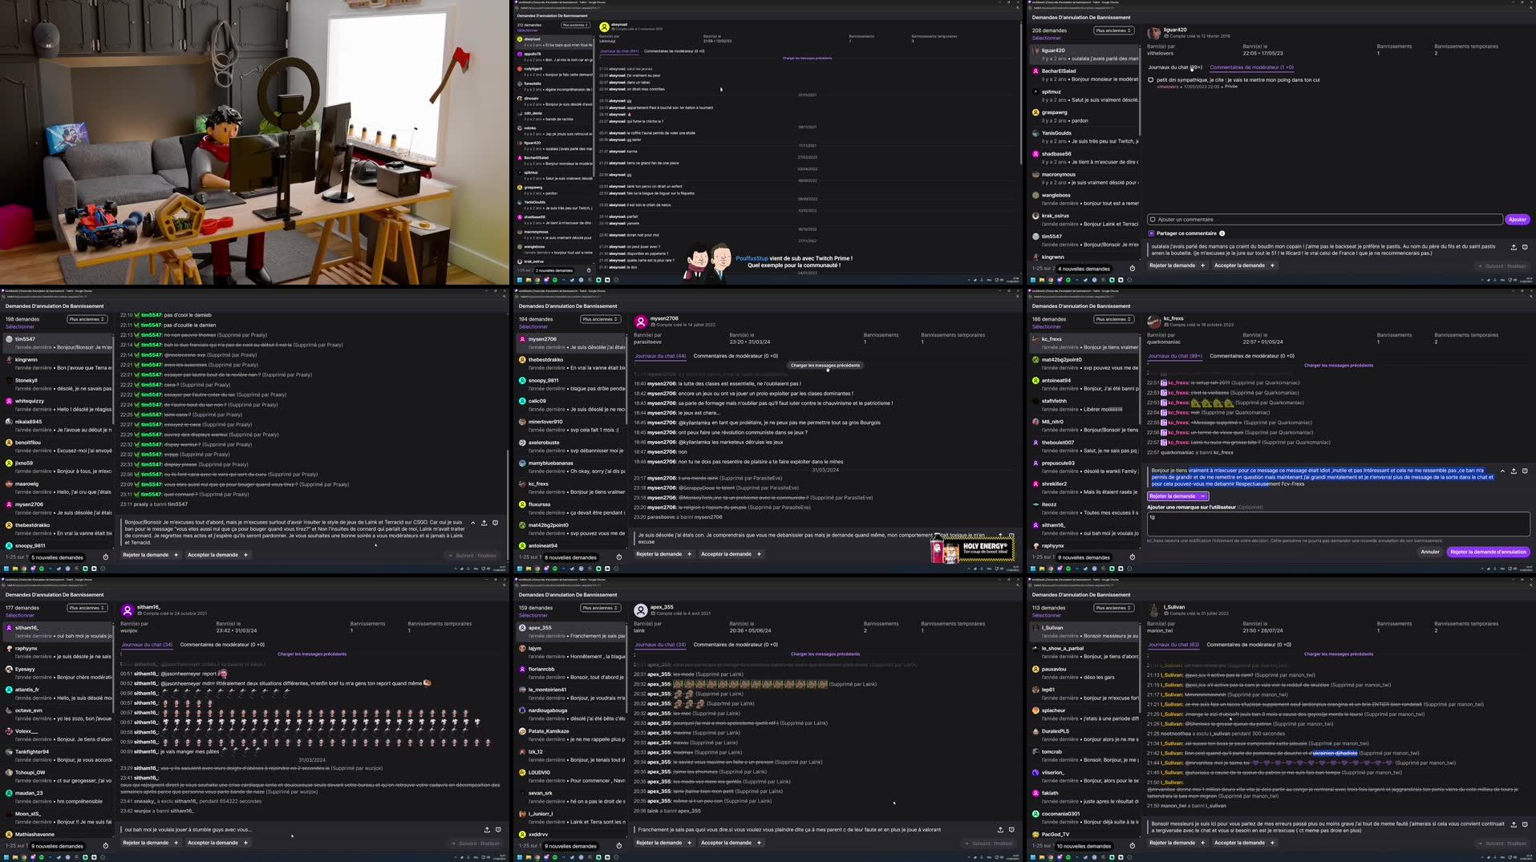Click the refresh timer icon in mysen2706 window
Viewport: 1536px width, 862px height.
[x=618, y=557]
